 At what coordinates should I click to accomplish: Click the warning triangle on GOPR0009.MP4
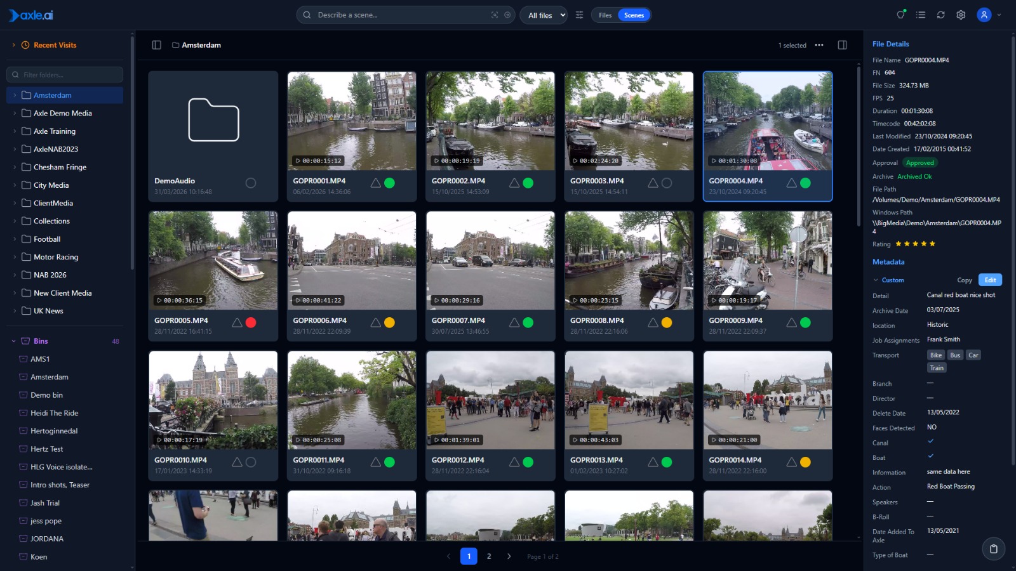[x=792, y=322]
